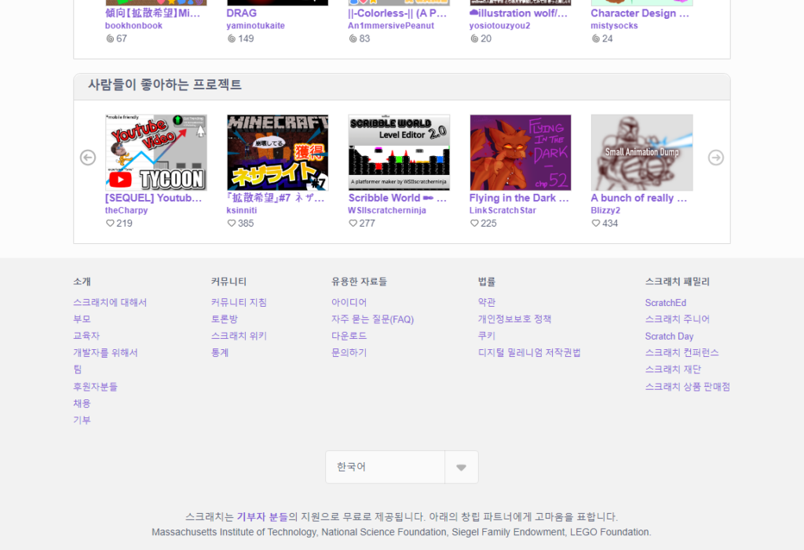This screenshot has width=804, height=550.
Task: Click the right carousel arrow icon
Action: click(715, 158)
